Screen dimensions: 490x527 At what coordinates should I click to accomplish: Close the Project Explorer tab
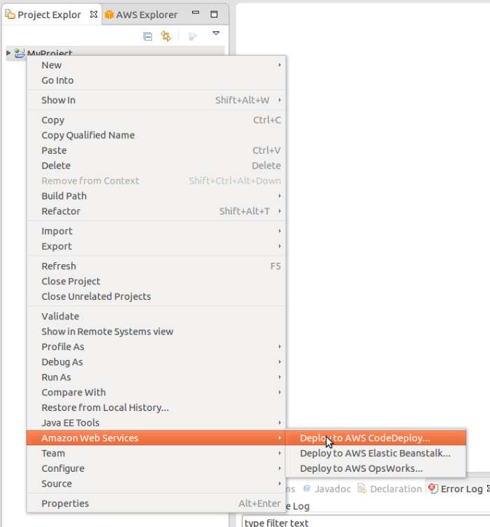pyautogui.click(x=94, y=15)
